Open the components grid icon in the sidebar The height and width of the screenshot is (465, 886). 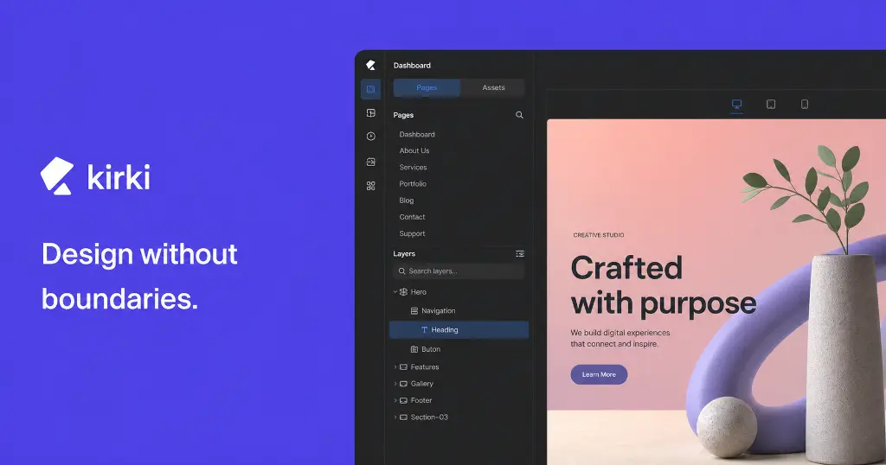[x=370, y=186]
